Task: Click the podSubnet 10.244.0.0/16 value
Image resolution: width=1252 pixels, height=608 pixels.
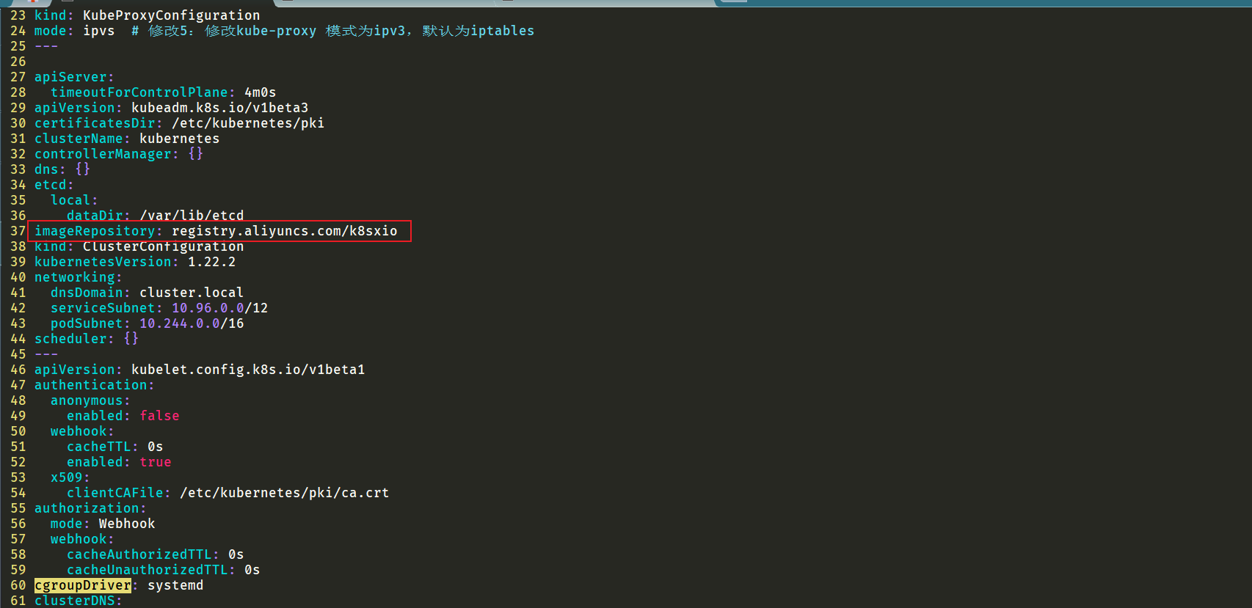Action: [192, 323]
